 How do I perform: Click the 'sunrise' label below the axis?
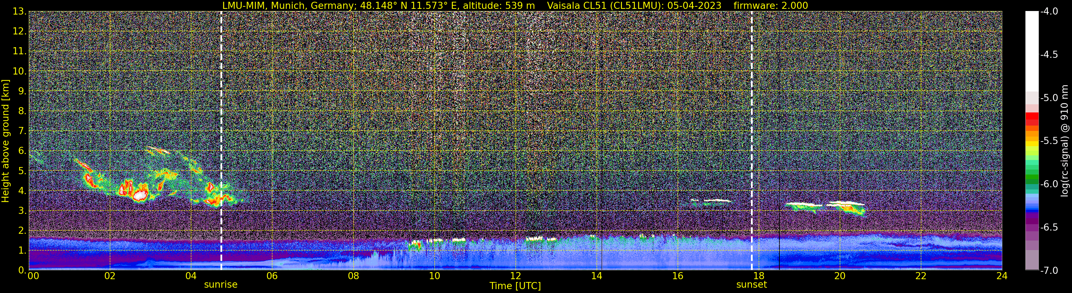pos(220,285)
